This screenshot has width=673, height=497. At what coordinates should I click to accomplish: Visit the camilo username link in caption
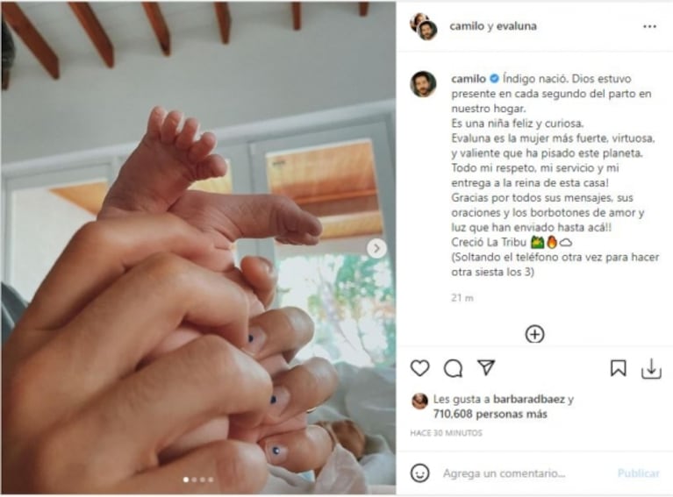469,79
